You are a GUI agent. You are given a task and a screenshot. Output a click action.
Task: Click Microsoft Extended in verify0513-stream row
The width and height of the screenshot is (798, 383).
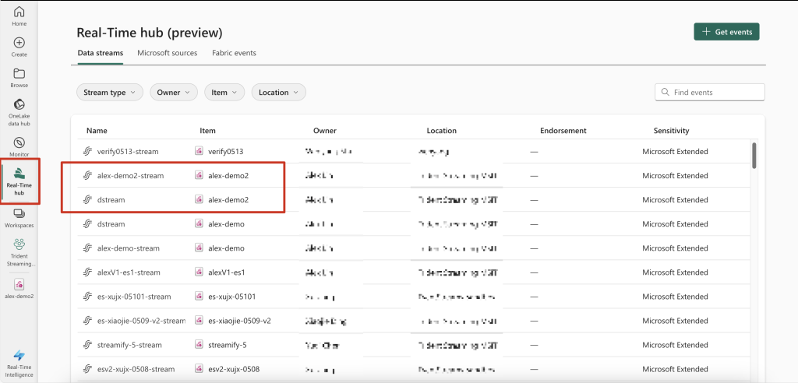click(675, 152)
